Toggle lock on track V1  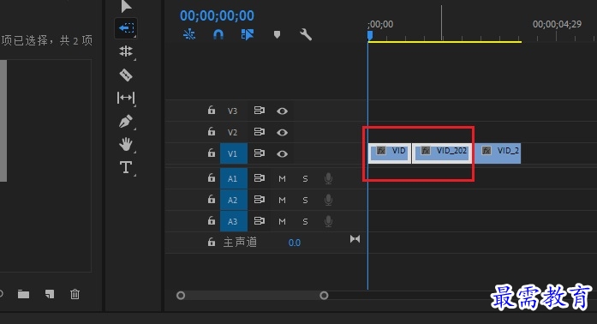pyautogui.click(x=212, y=153)
